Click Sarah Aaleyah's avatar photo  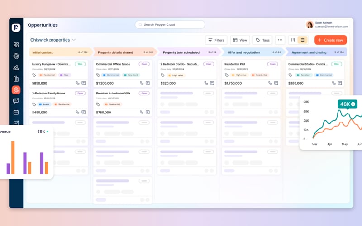coord(310,24)
